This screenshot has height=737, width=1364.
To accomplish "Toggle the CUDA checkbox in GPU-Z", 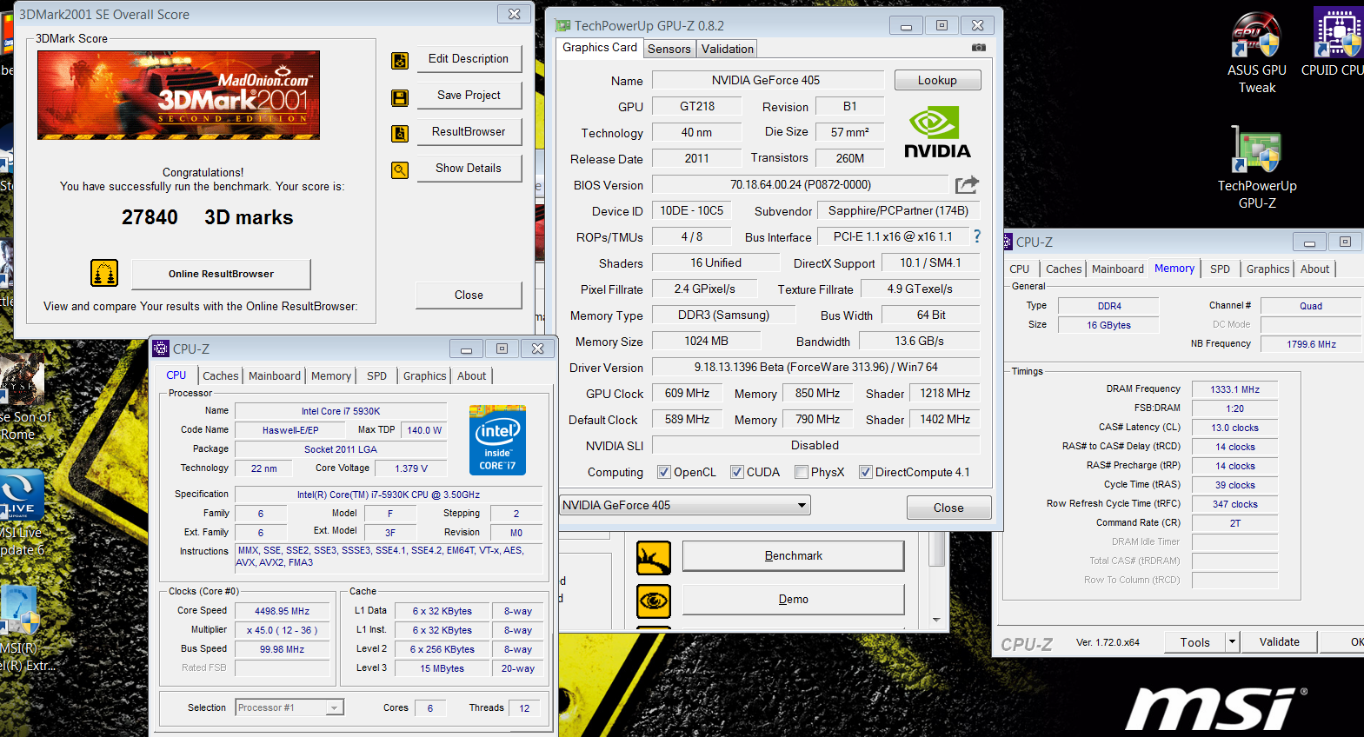I will click(737, 472).
